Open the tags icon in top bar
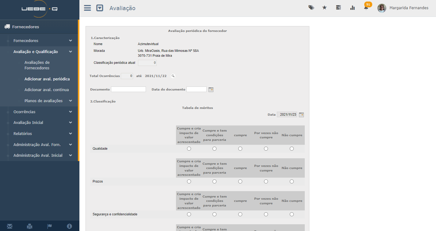The width and height of the screenshot is (436, 231). point(311,8)
